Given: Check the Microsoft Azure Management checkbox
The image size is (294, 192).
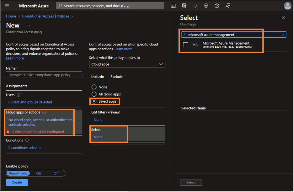Looking at the screenshot, I should [x=185, y=45].
